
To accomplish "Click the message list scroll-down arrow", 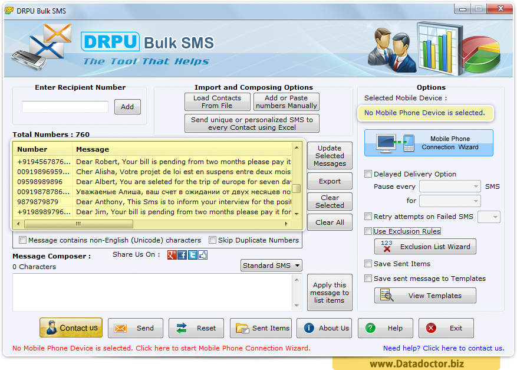I will click(297, 214).
